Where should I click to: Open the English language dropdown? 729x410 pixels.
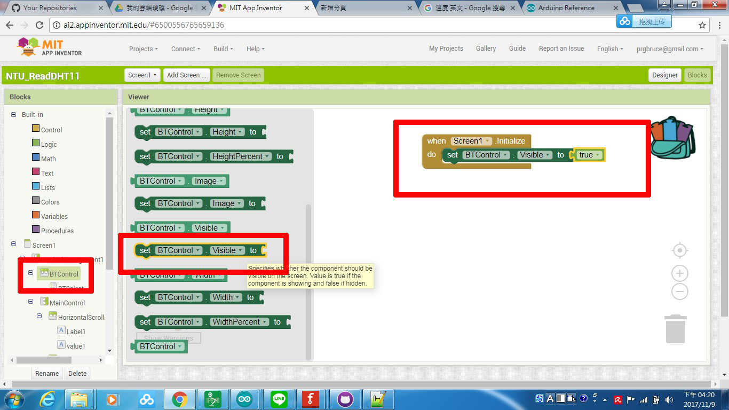coord(611,49)
